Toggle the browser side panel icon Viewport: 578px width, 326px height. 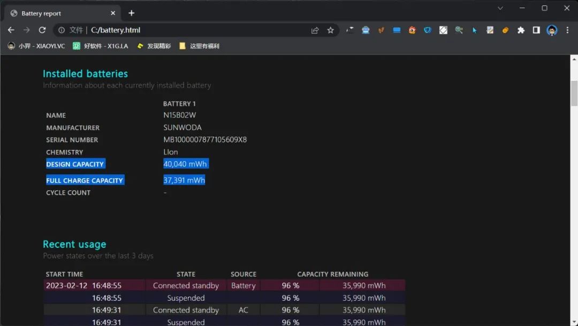(536, 31)
